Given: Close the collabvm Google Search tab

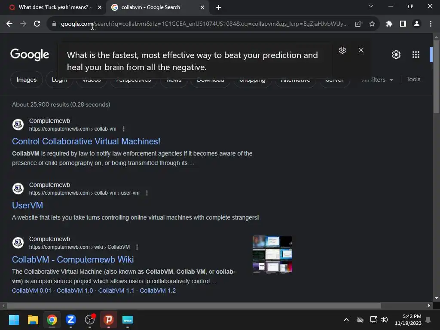Looking at the screenshot, I should tap(202, 7).
